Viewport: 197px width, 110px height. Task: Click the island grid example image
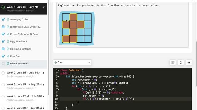click(x=77, y=28)
